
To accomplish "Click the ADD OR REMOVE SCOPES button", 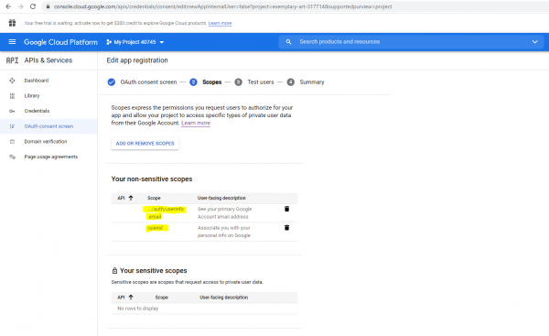I will [x=145, y=144].
